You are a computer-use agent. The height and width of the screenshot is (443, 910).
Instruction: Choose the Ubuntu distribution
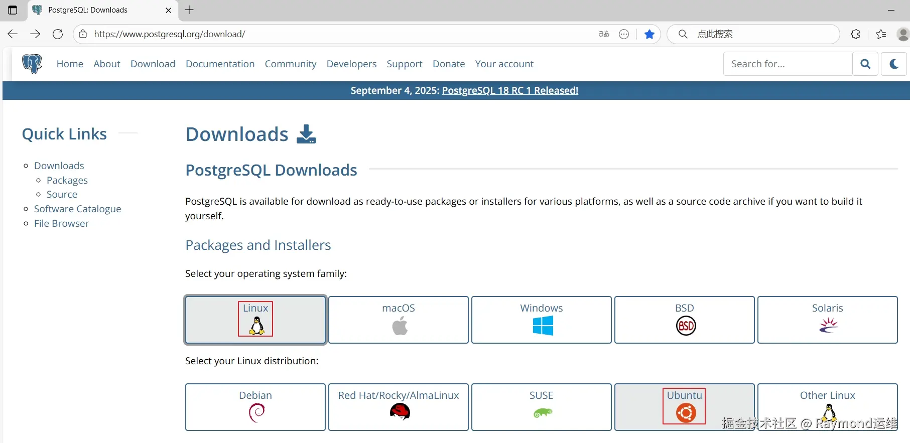click(x=685, y=407)
